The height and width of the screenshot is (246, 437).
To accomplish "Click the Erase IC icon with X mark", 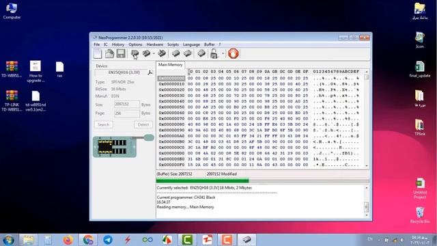I will 162,53.
